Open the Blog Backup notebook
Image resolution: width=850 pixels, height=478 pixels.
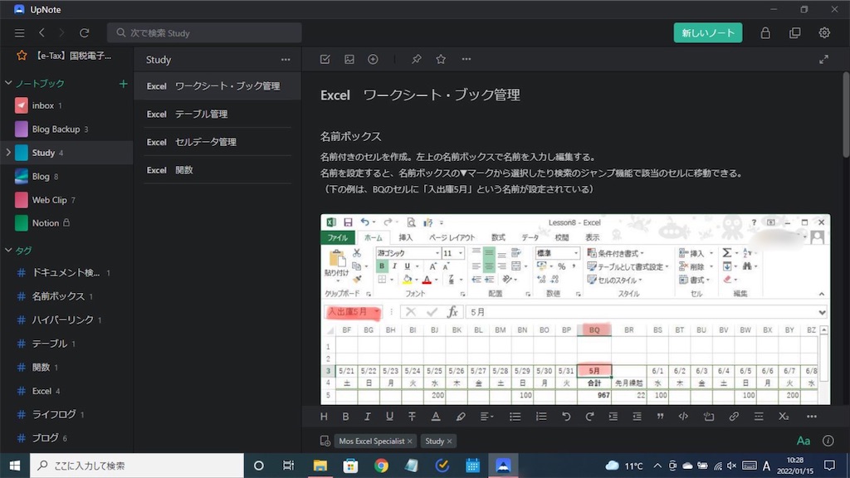66,129
